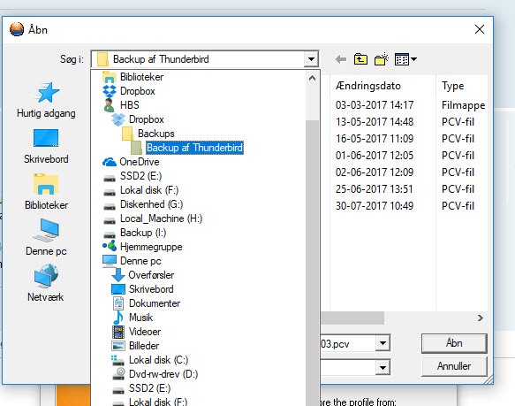Open Biblioteker in places bar

click(46, 192)
